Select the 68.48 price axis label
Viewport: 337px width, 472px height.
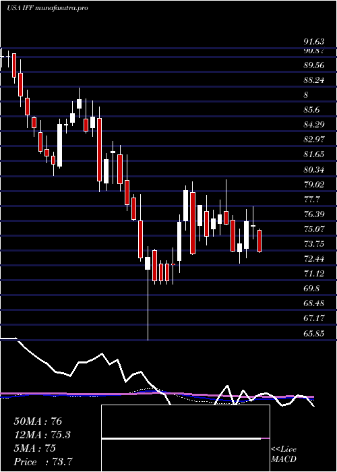314,303
